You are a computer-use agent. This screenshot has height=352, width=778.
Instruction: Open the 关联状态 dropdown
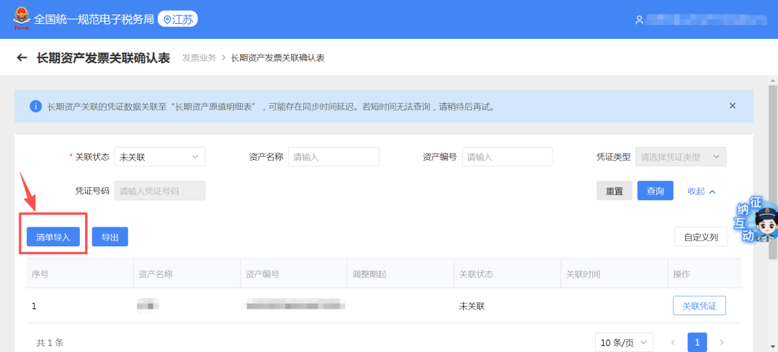(159, 157)
